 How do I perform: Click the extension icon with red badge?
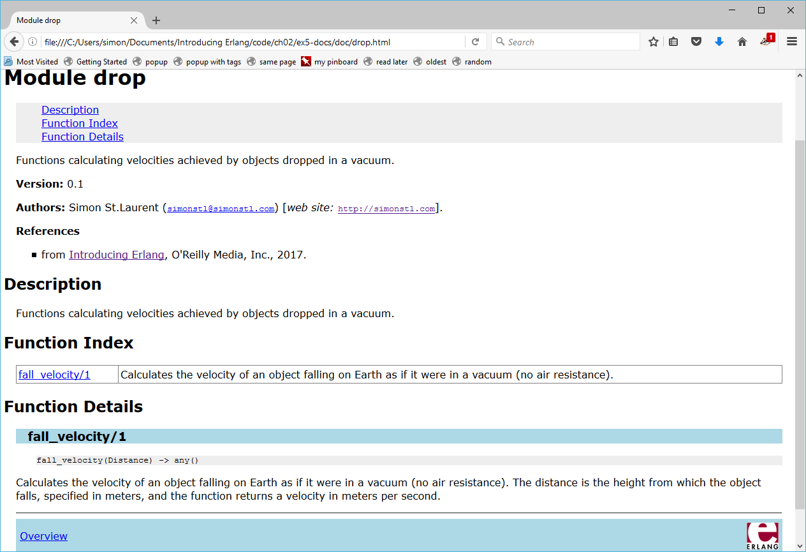tap(766, 41)
